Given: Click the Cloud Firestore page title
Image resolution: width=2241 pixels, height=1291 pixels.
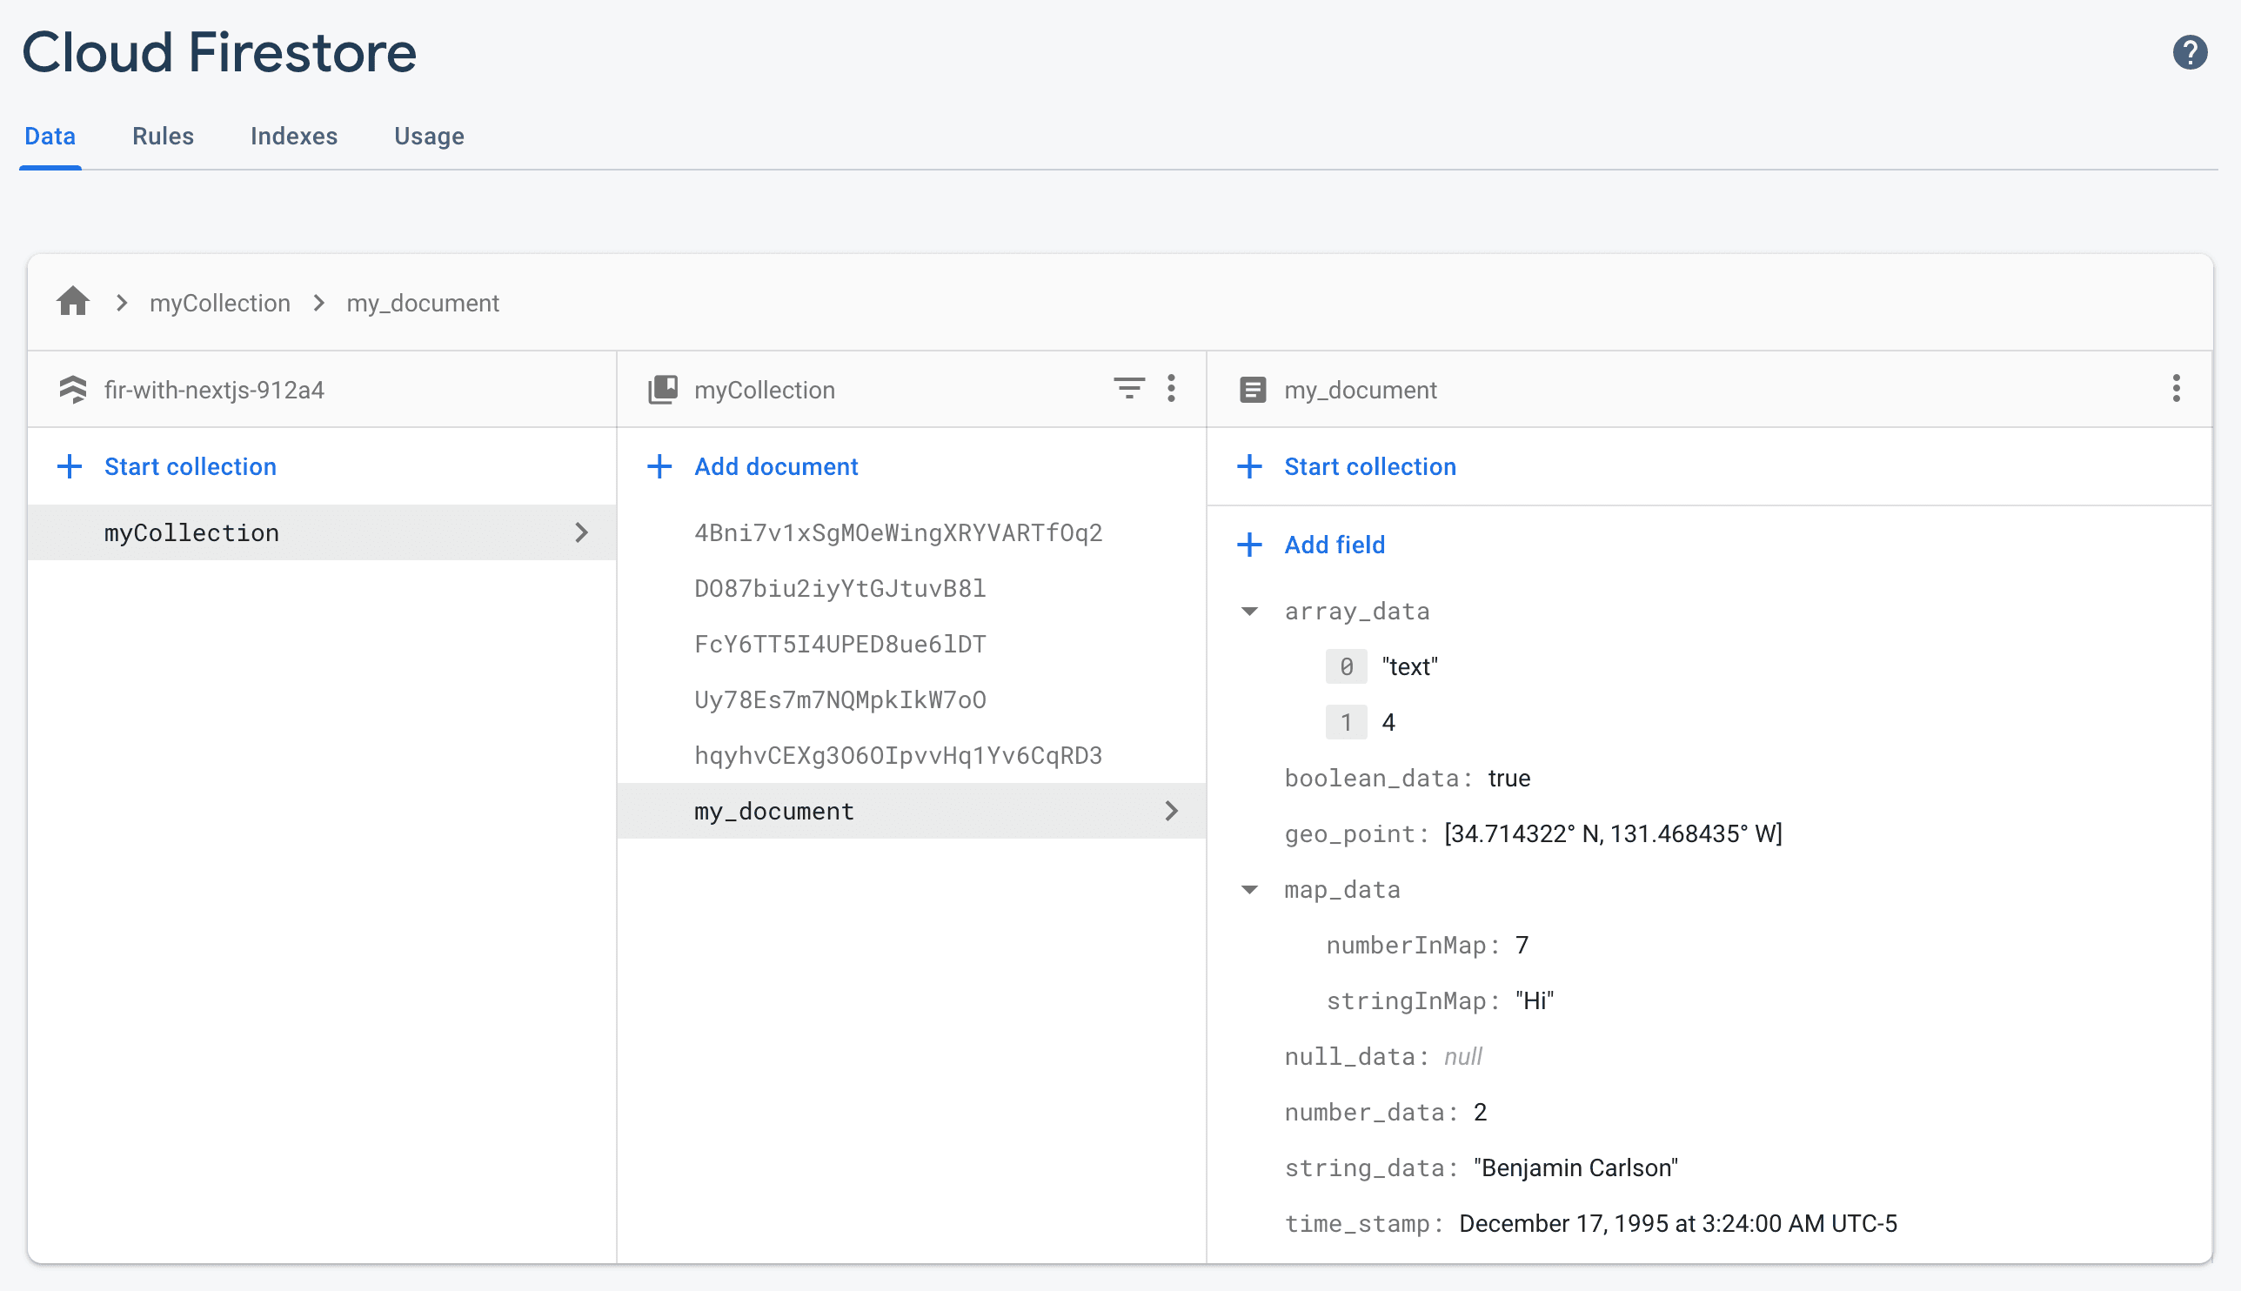Looking at the screenshot, I should coord(219,51).
